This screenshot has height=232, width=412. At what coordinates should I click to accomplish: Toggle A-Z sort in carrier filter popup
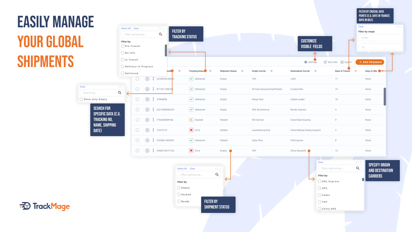pyautogui.click(x=358, y=162)
